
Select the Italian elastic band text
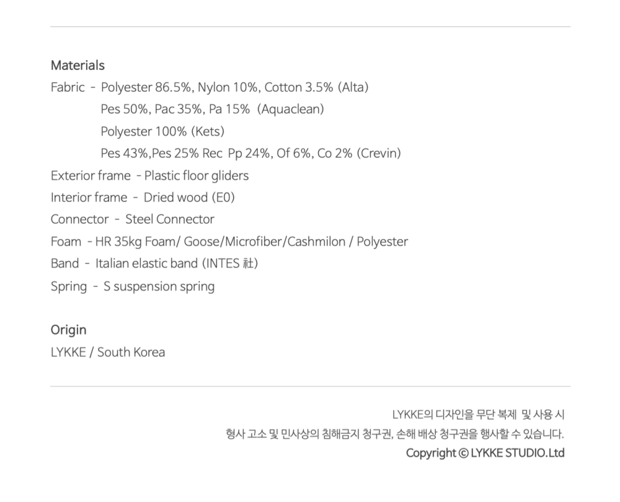coord(146,263)
